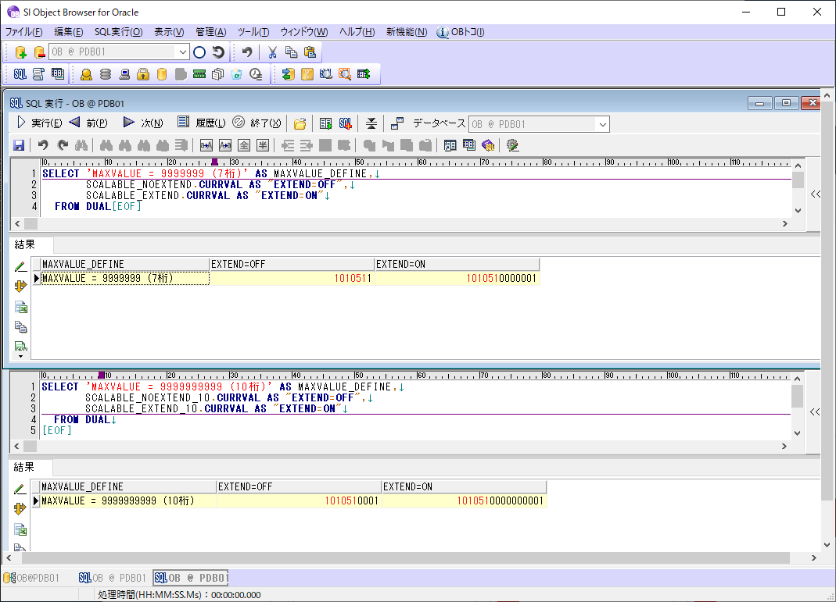Expand the OB @ PDB01 combo in top toolbar

pos(181,52)
